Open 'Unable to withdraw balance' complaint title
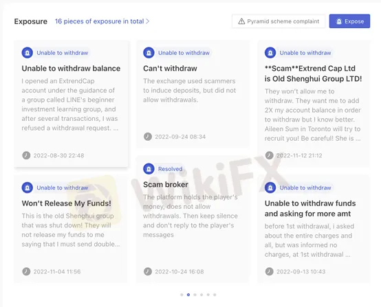Screen dimensions: 381x307 tap(71, 69)
